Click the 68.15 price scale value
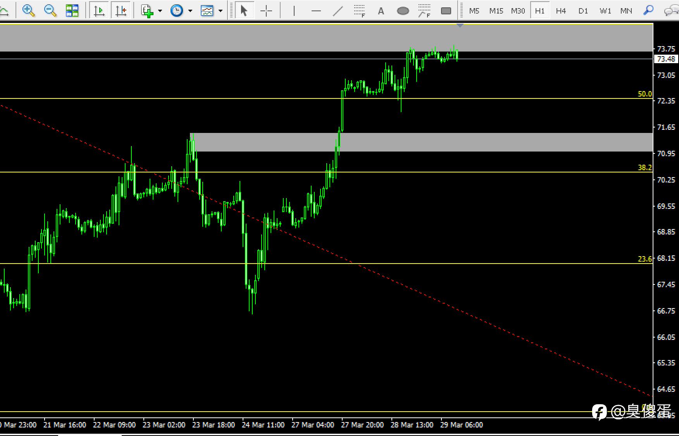This screenshot has width=679, height=436. pyautogui.click(x=666, y=258)
